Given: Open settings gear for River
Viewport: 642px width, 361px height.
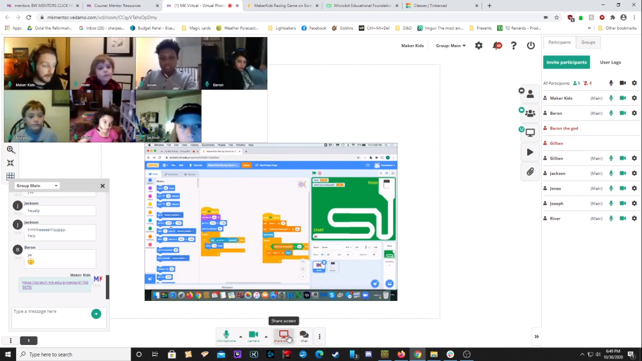Looking at the screenshot, I should click(x=634, y=219).
